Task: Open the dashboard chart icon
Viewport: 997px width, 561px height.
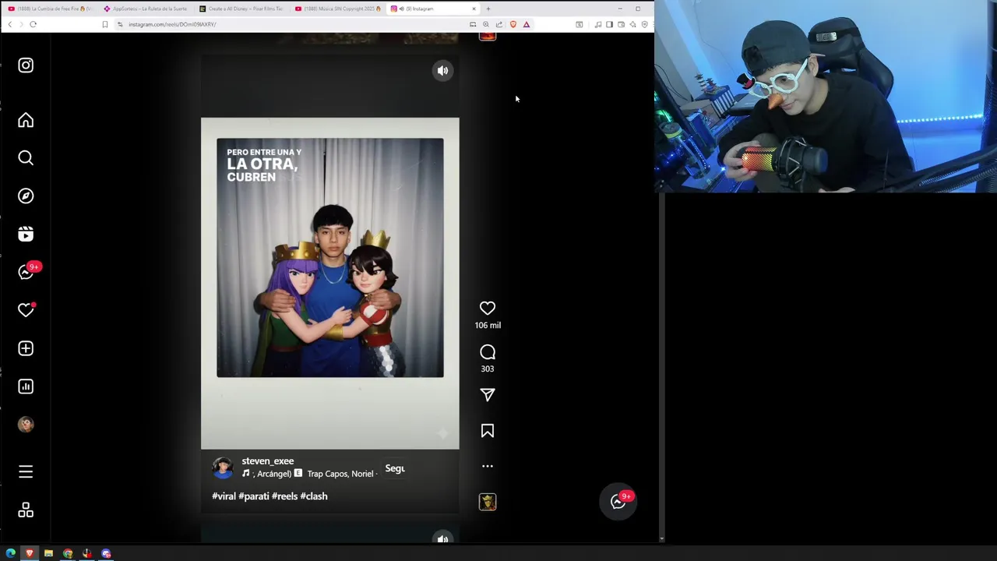Action: [26, 386]
